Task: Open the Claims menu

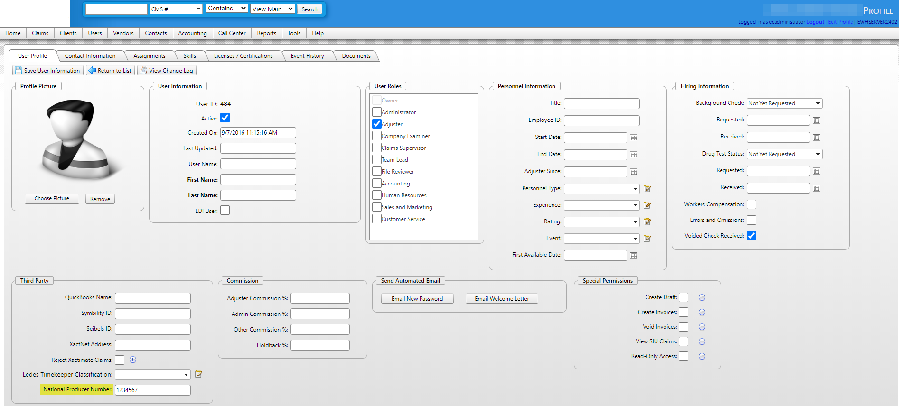Action: tap(40, 33)
